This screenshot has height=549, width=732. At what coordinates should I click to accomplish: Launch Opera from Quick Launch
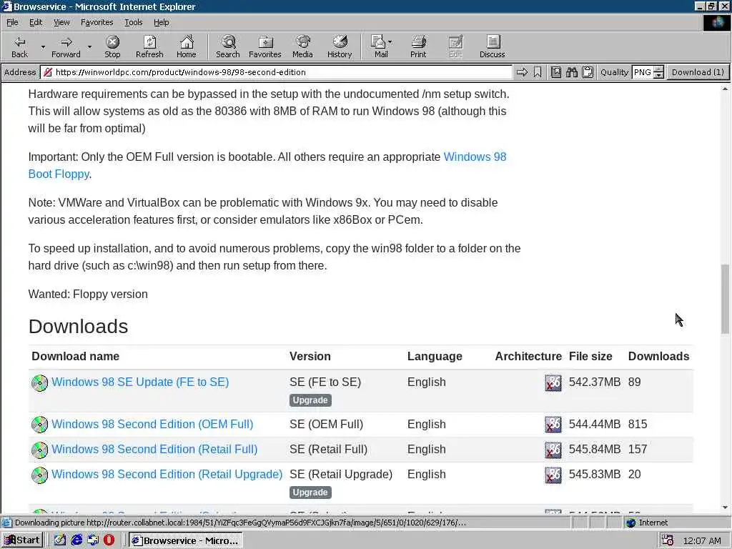(x=109, y=540)
